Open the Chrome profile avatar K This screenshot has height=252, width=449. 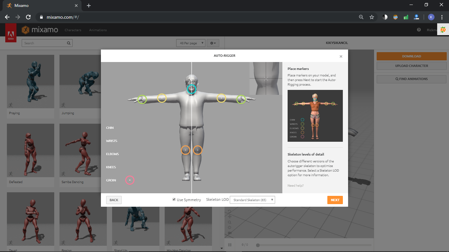pyautogui.click(x=431, y=17)
